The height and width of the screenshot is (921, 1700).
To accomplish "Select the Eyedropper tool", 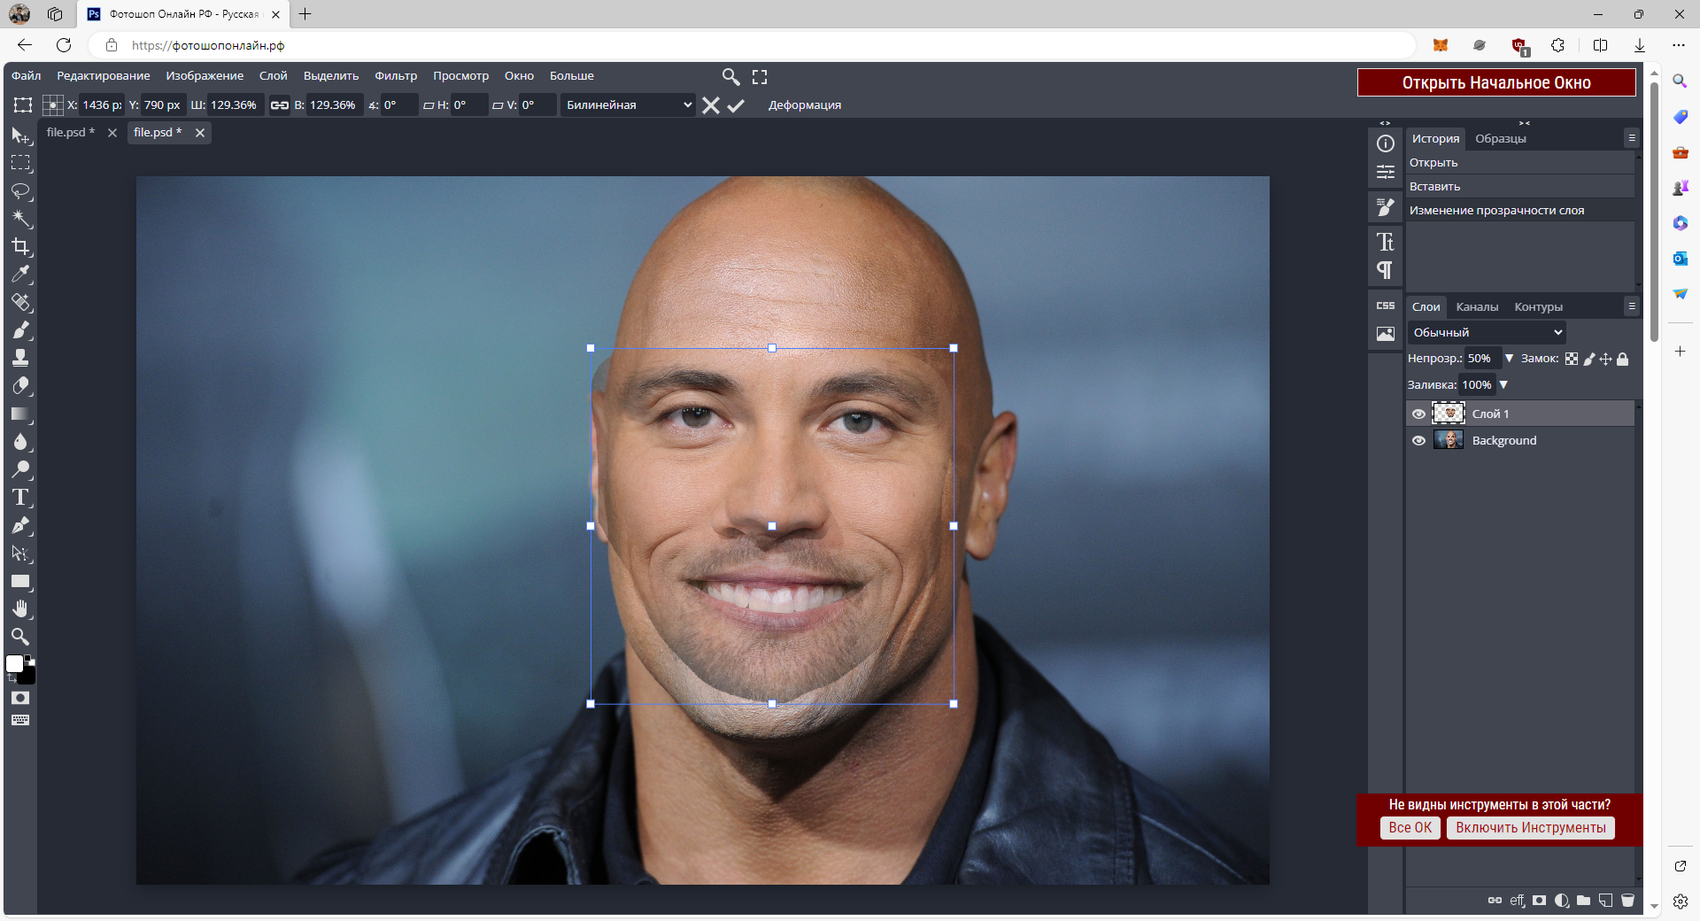I will [21, 275].
